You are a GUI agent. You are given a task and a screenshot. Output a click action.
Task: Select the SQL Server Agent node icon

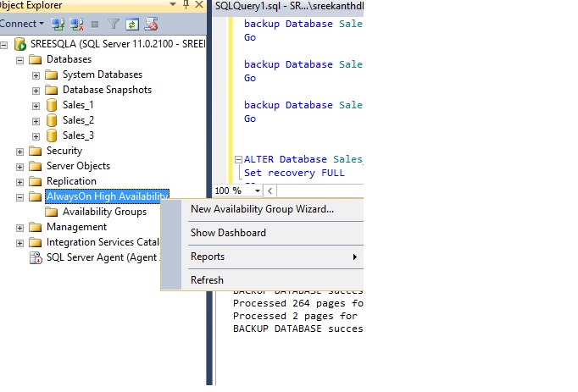[36, 257]
